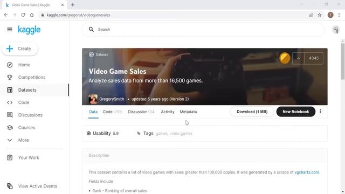
Task: Open a new browser tab
Action: pos(73,5)
